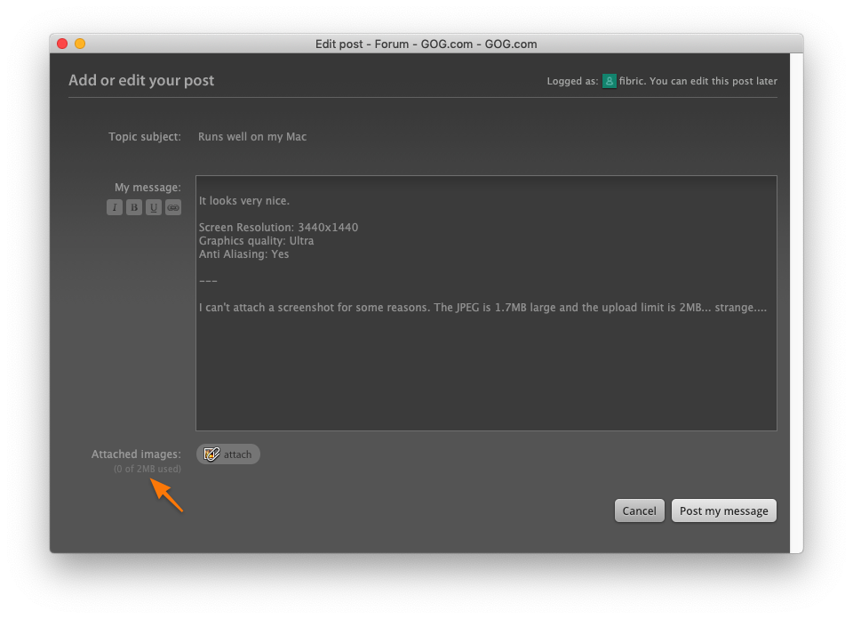Click the line 'Graphics quality: Ultra'

(x=256, y=241)
